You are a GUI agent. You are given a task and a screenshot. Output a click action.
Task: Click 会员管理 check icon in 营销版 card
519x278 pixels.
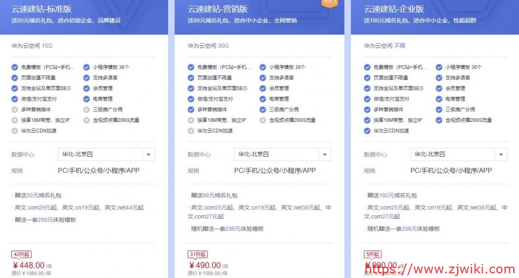[263, 88]
